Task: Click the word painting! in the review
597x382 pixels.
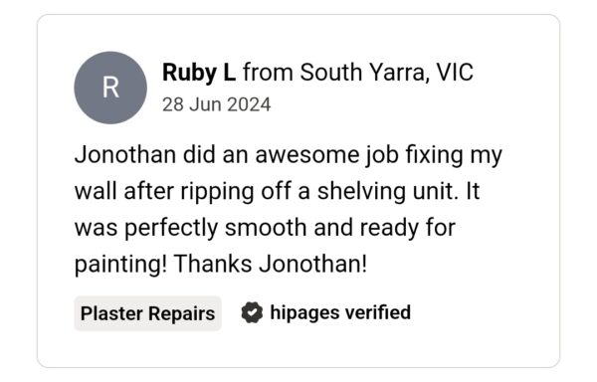Action: click(x=120, y=264)
